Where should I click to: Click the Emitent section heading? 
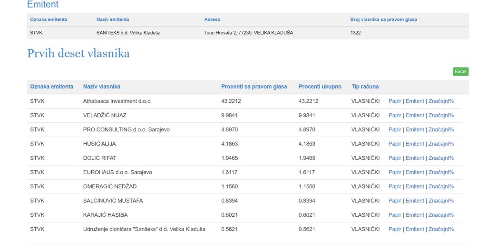[x=43, y=5]
